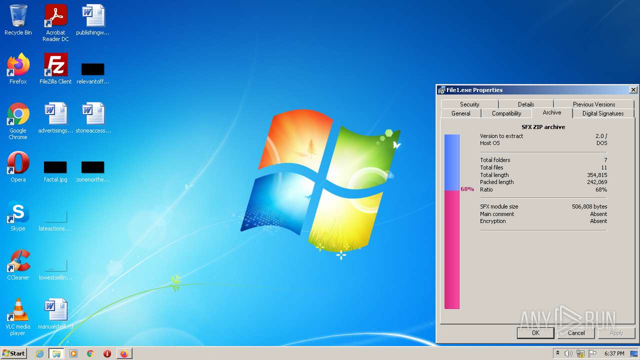Select the relevantoff... file icon

93,72
